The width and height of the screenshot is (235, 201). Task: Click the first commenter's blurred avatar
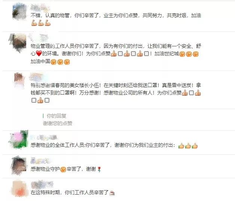19,11
